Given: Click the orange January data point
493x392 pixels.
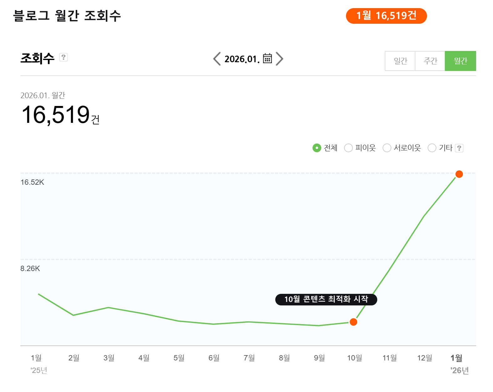Looking at the screenshot, I should coord(459,174).
